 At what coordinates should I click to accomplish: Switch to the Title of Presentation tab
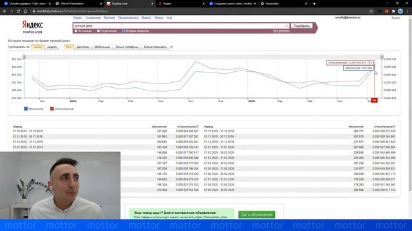click(x=79, y=4)
